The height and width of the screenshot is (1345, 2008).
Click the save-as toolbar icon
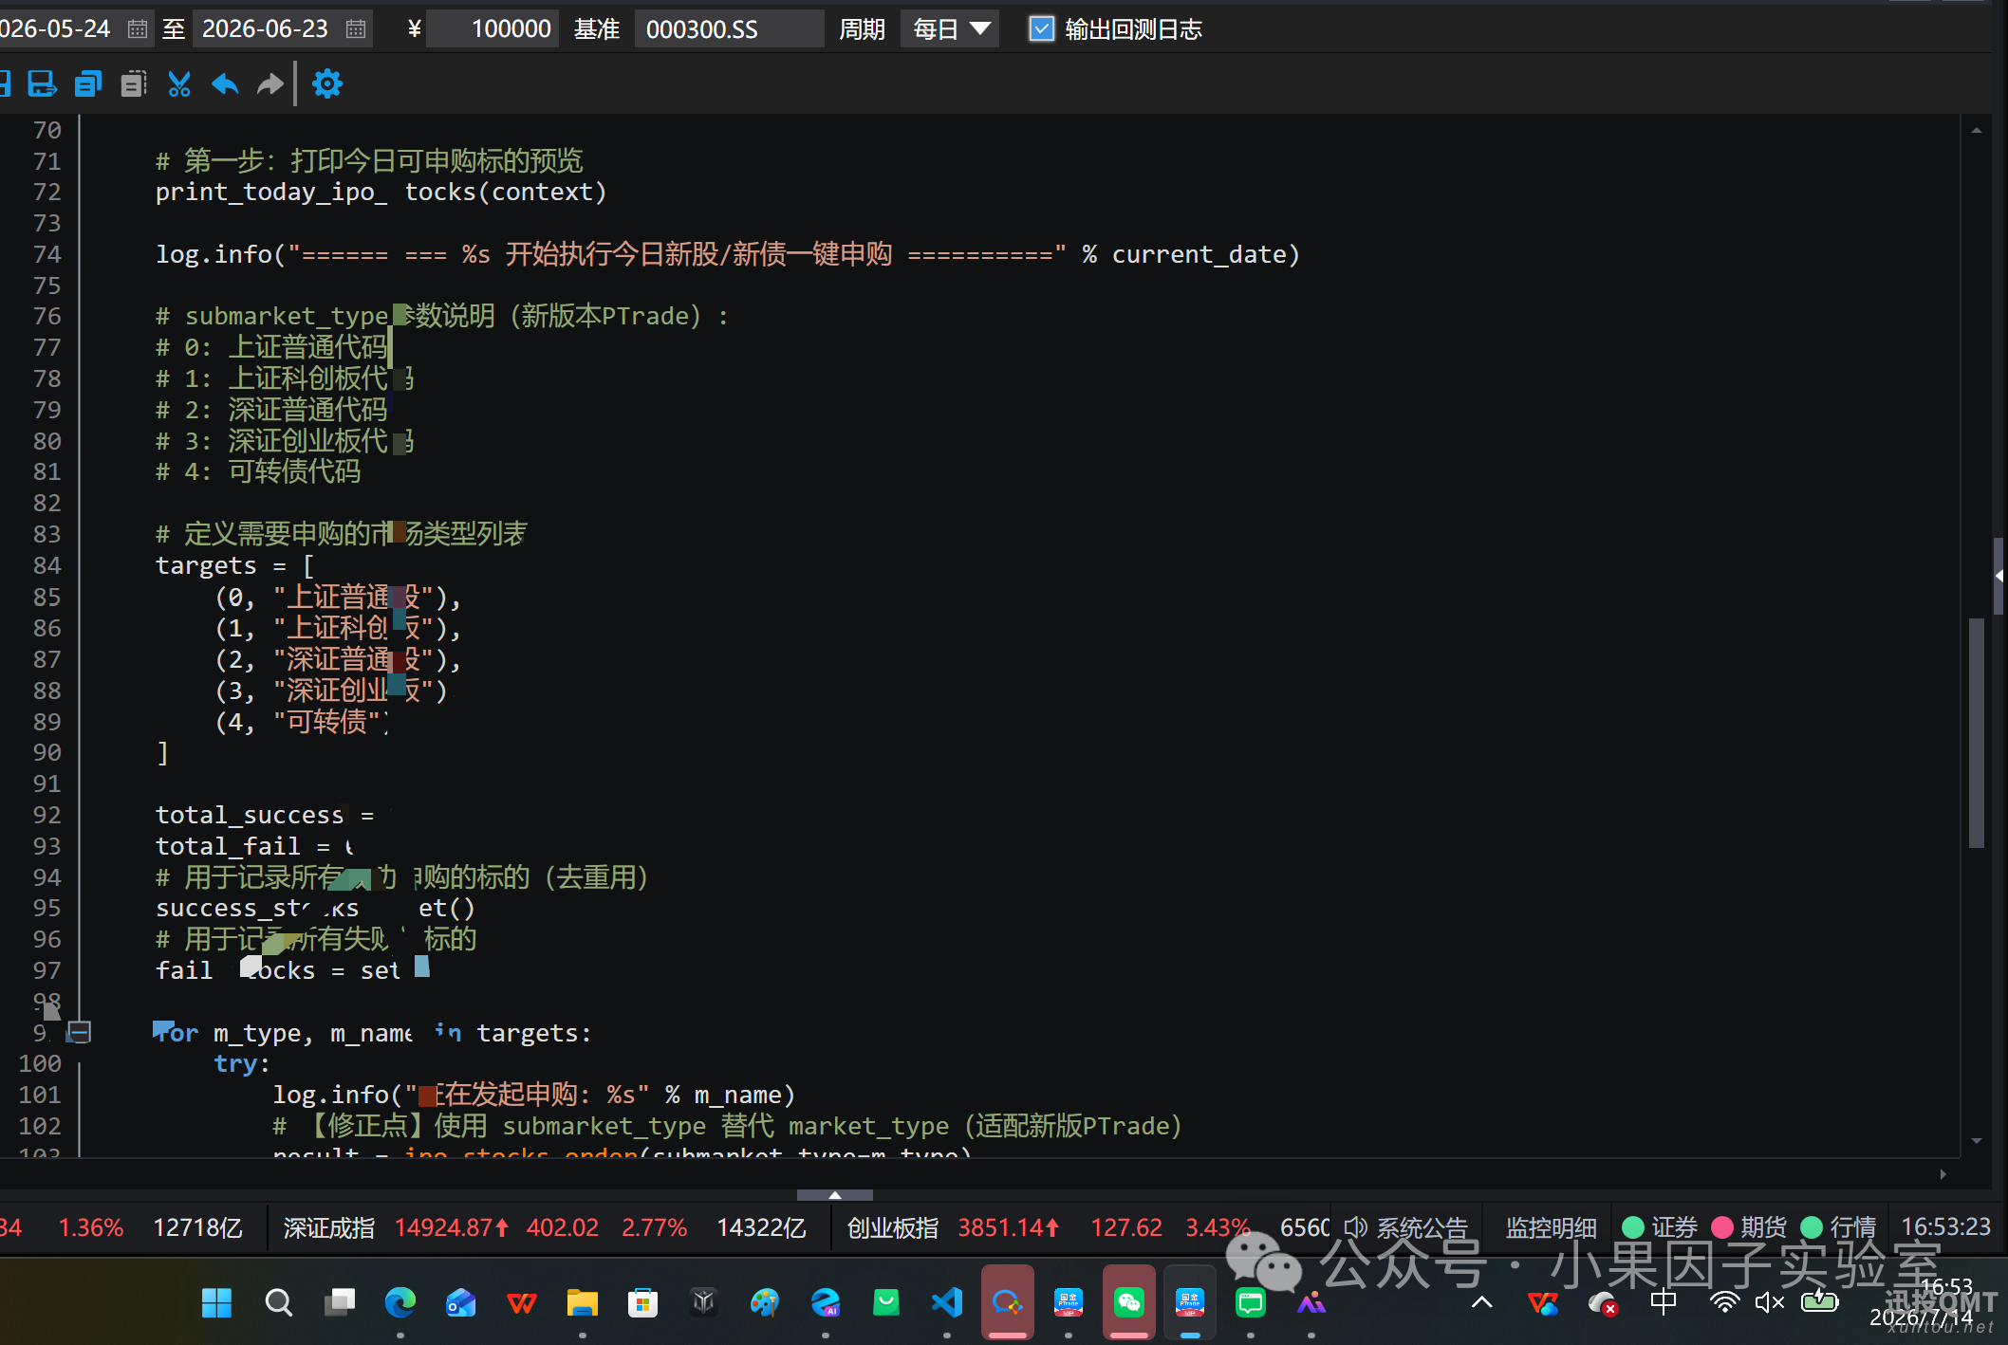coord(42,84)
